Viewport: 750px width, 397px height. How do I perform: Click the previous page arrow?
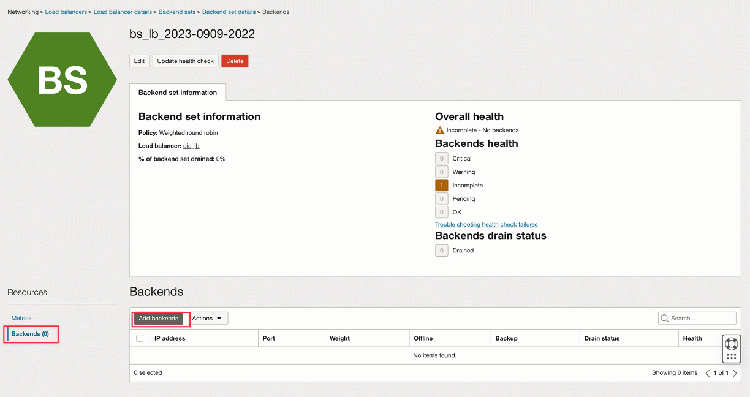[x=708, y=373]
